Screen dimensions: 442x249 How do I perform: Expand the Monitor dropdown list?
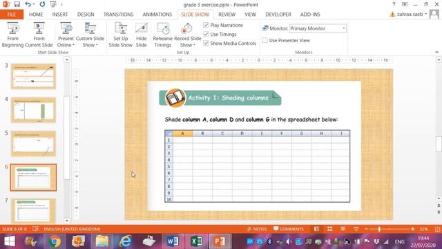(343, 28)
